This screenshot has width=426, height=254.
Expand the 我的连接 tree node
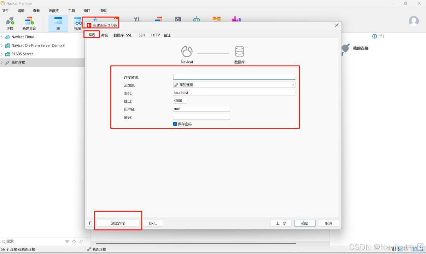point(2,63)
